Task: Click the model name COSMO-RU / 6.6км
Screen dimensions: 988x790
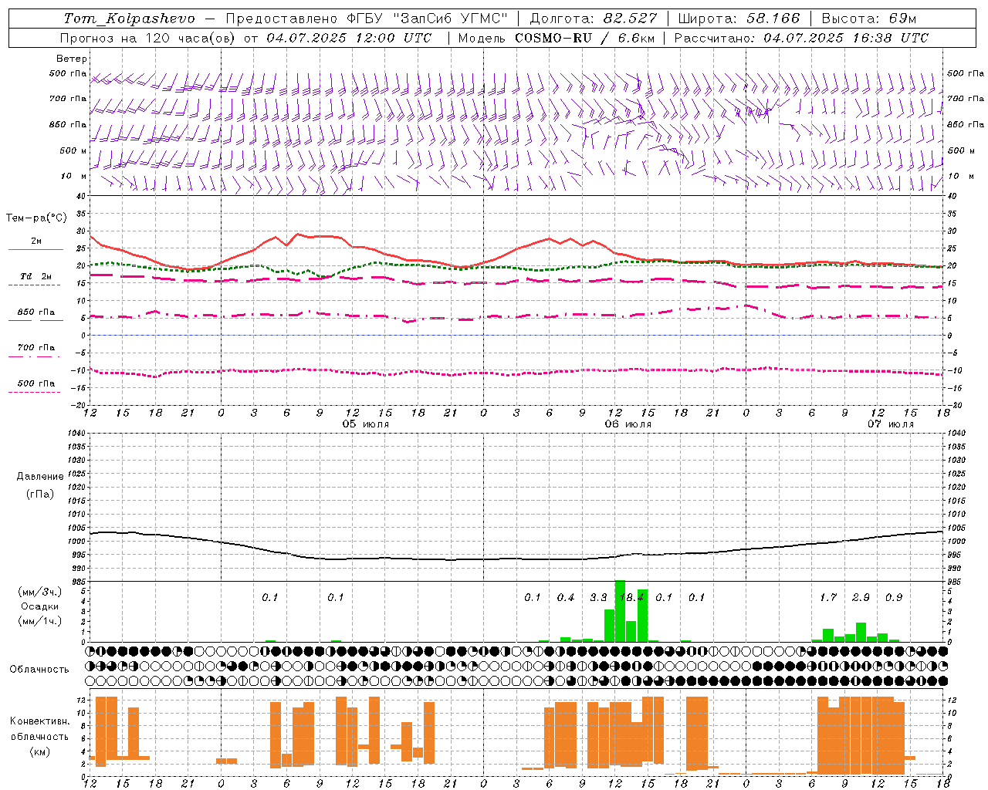Action: coord(584,38)
